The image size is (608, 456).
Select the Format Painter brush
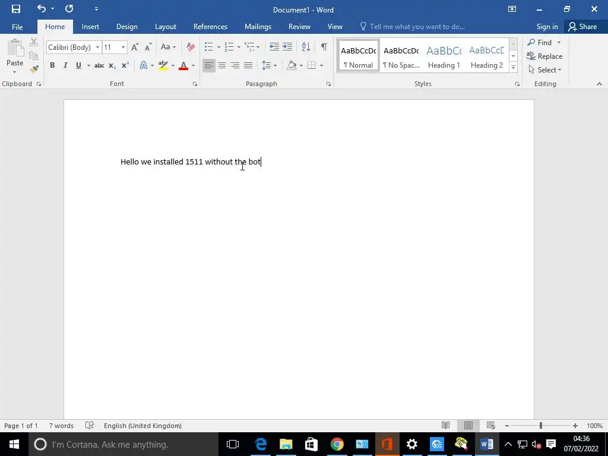pyautogui.click(x=34, y=69)
